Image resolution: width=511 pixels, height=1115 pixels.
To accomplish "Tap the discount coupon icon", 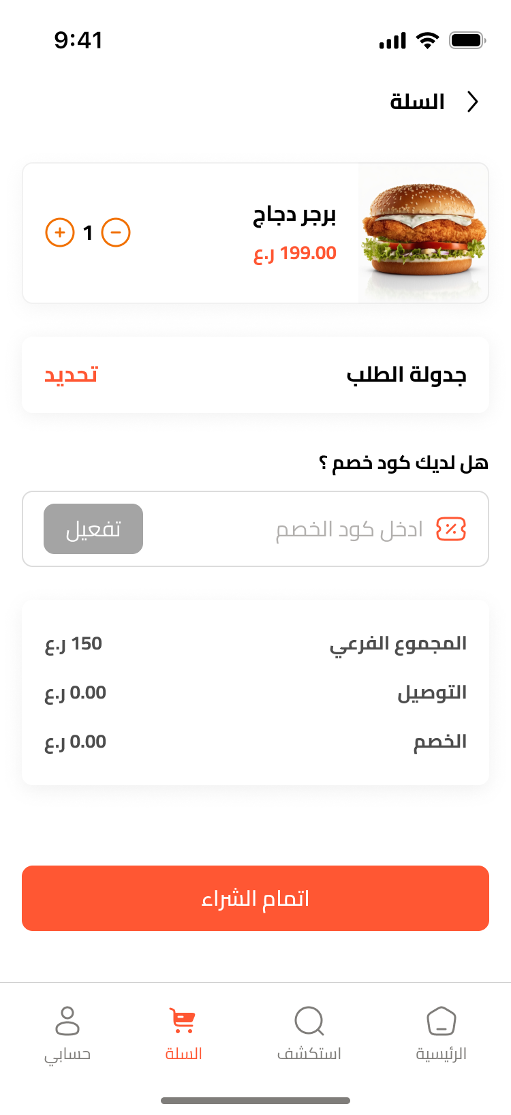I will 451,529.
